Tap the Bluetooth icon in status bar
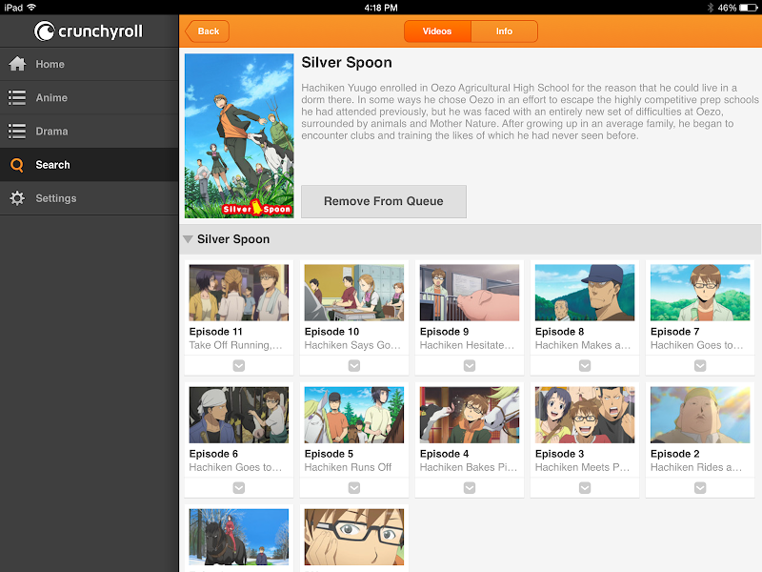Viewport: 762px width, 572px height. click(710, 8)
